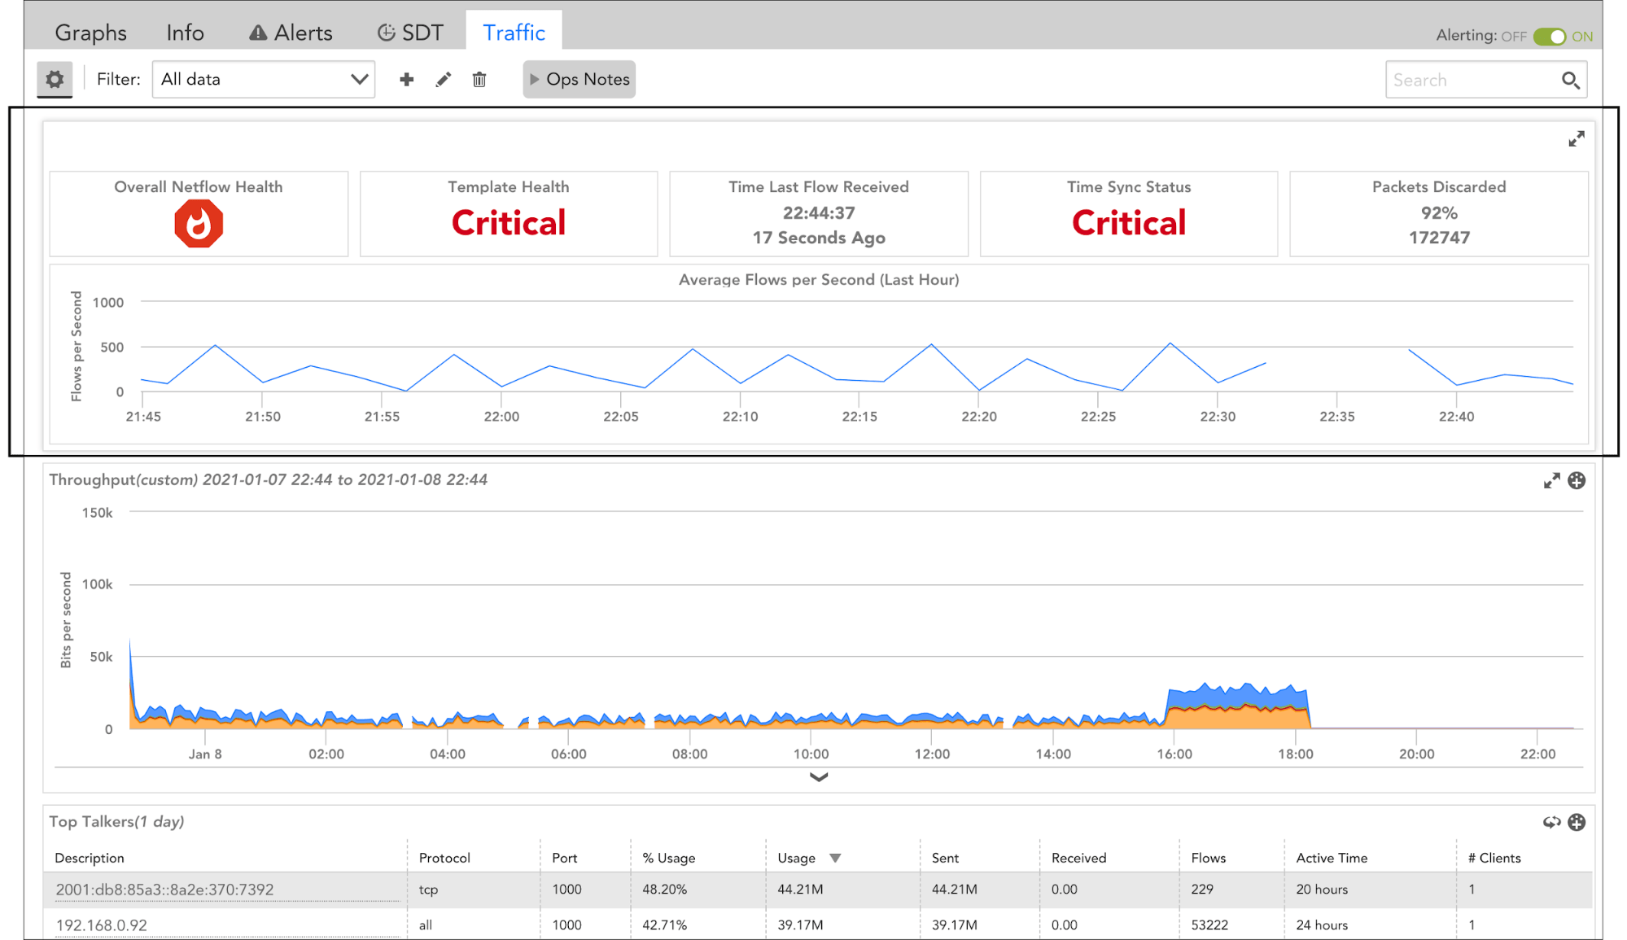The image size is (1627, 940).
Task: Click the Top Talkers link arrows icon
Action: point(1551,822)
